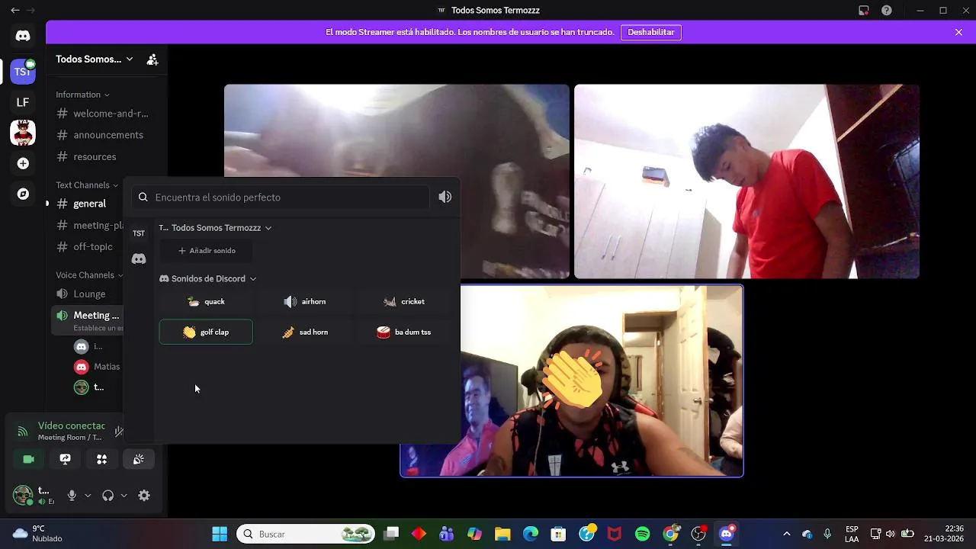Open the inbox icon in the title bar
Viewport: 976px width, 549px height.
(863, 11)
